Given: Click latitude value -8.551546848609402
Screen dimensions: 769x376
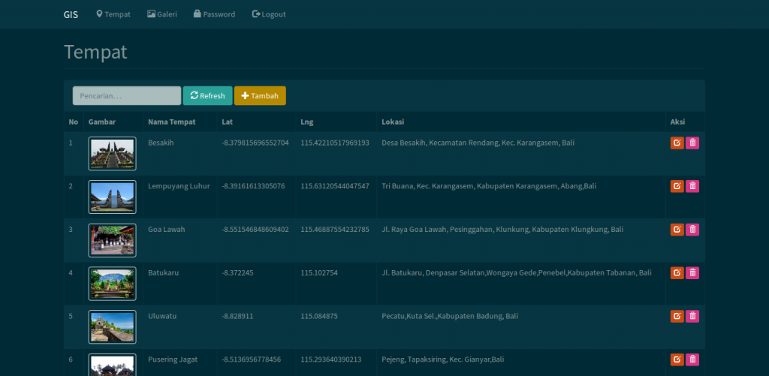Looking at the screenshot, I should pyautogui.click(x=255, y=230).
